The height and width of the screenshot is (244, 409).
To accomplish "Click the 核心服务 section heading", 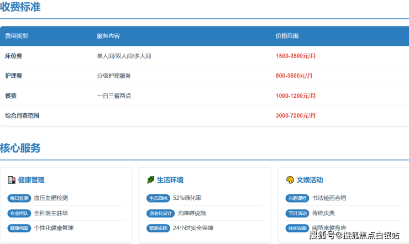I will [x=20, y=148].
